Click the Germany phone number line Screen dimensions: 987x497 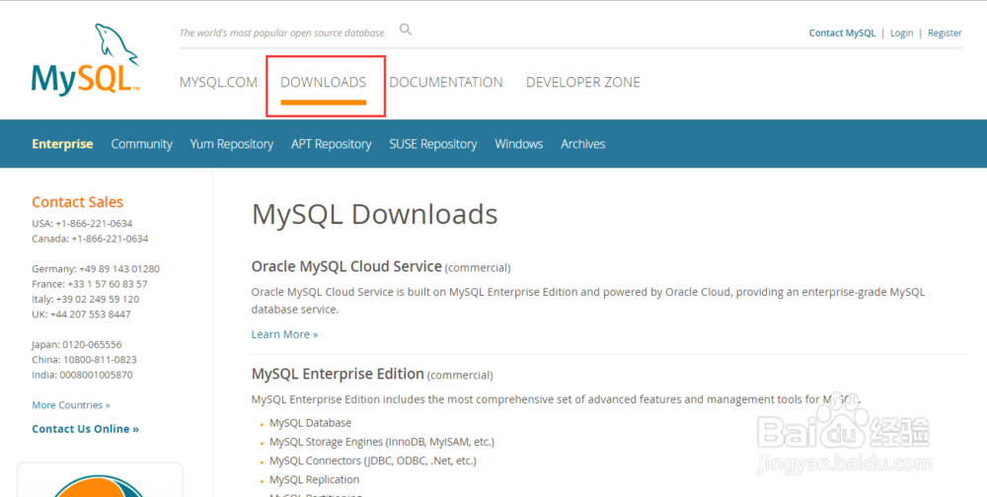pos(96,268)
